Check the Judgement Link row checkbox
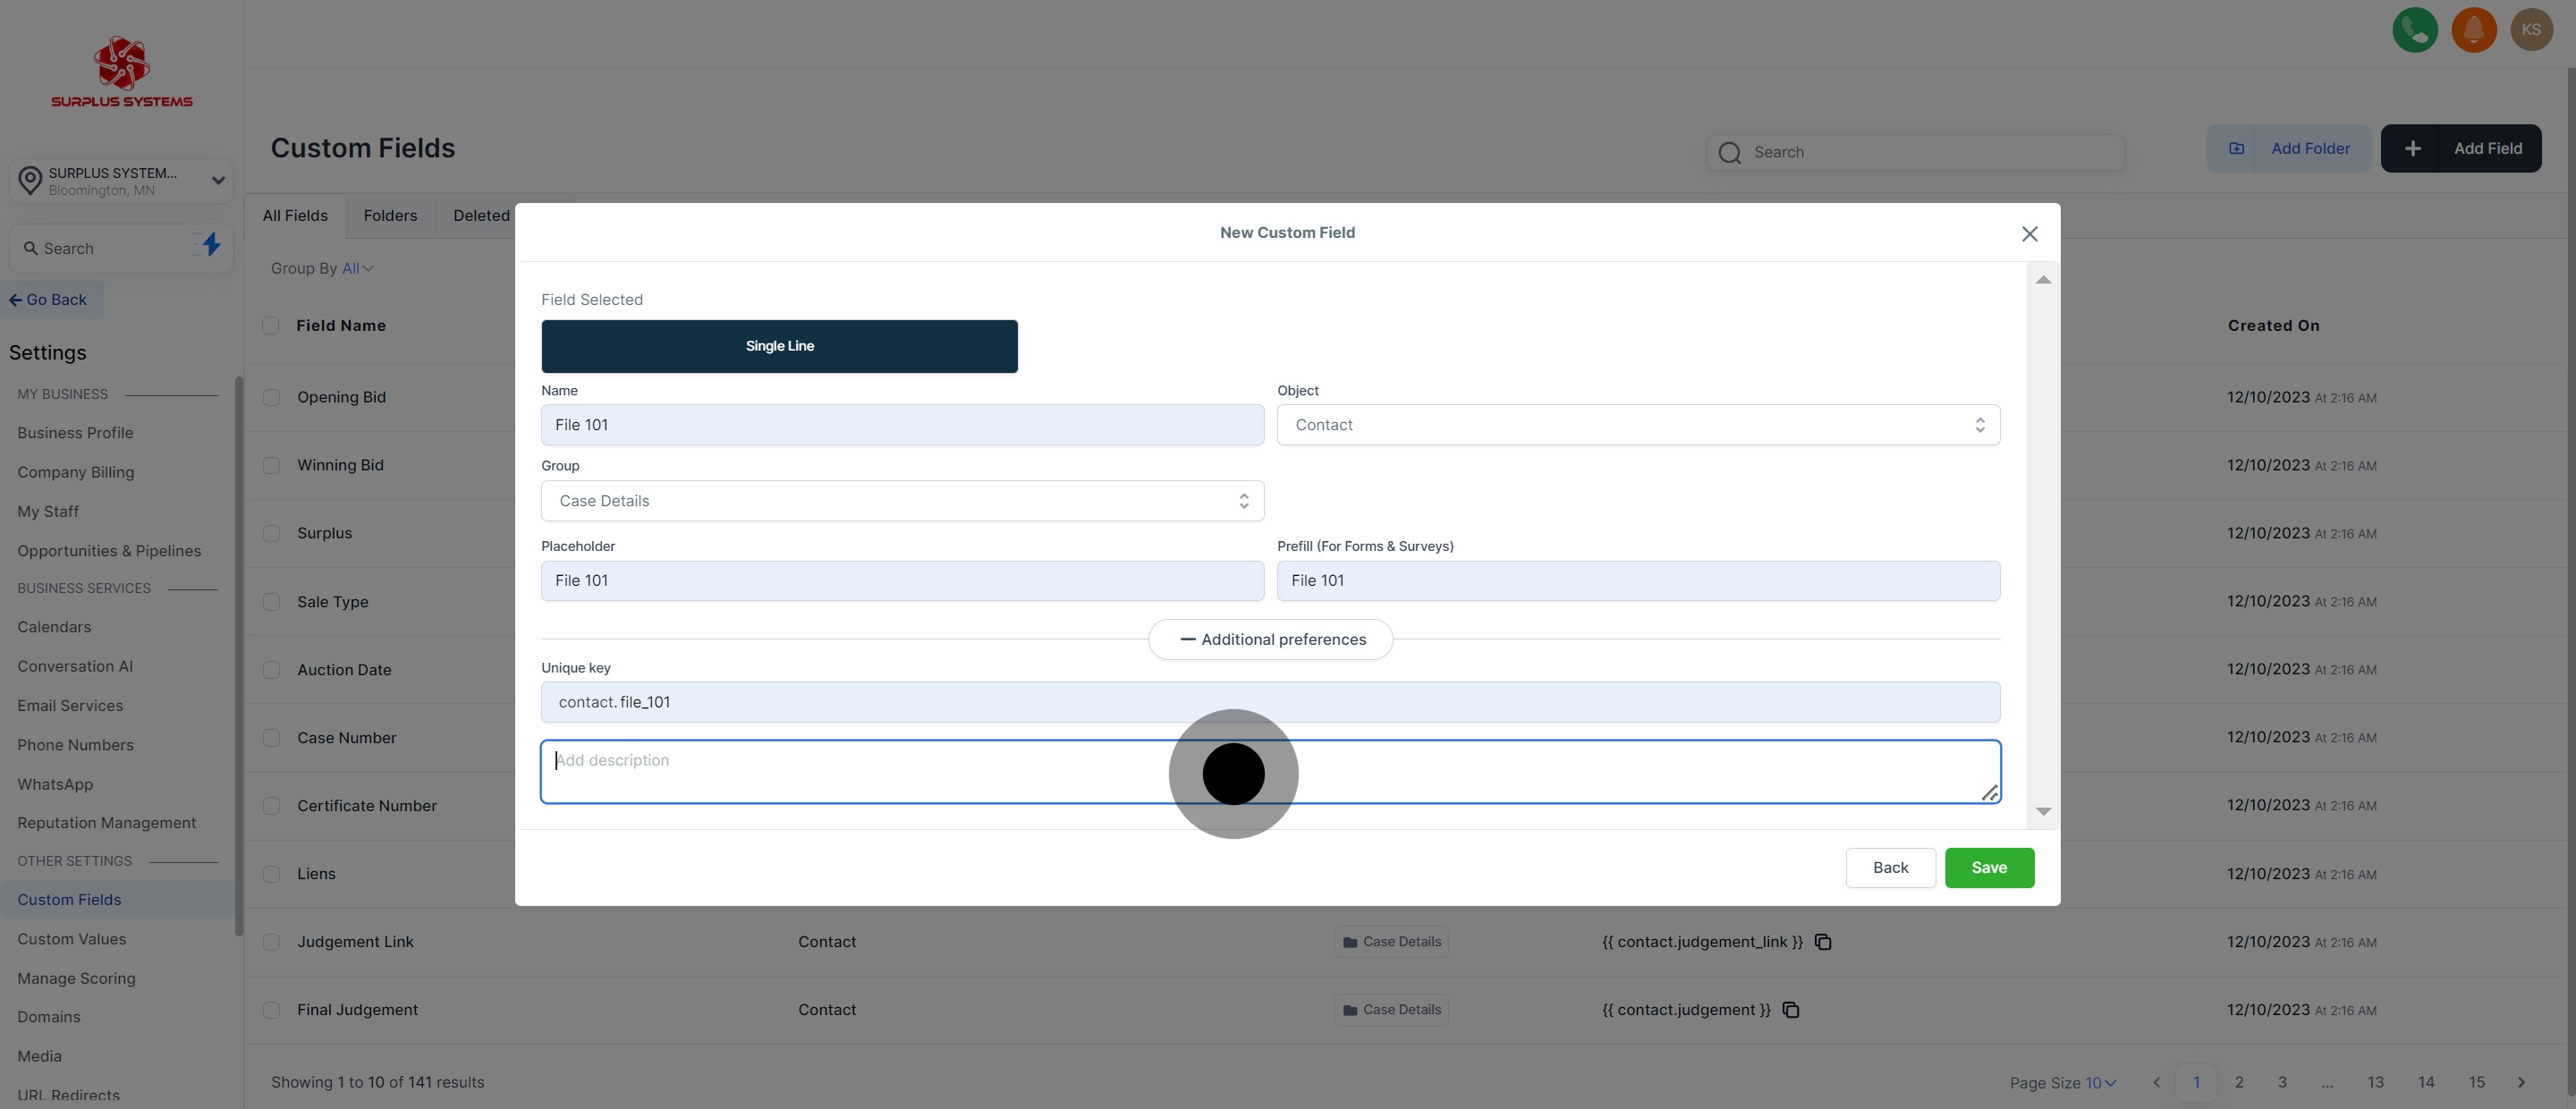Screen dimensions: 2576x1109 [271, 942]
